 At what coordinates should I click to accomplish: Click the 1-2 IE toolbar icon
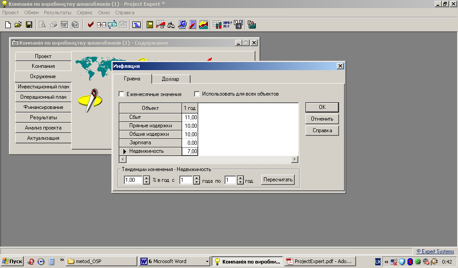tap(238, 25)
